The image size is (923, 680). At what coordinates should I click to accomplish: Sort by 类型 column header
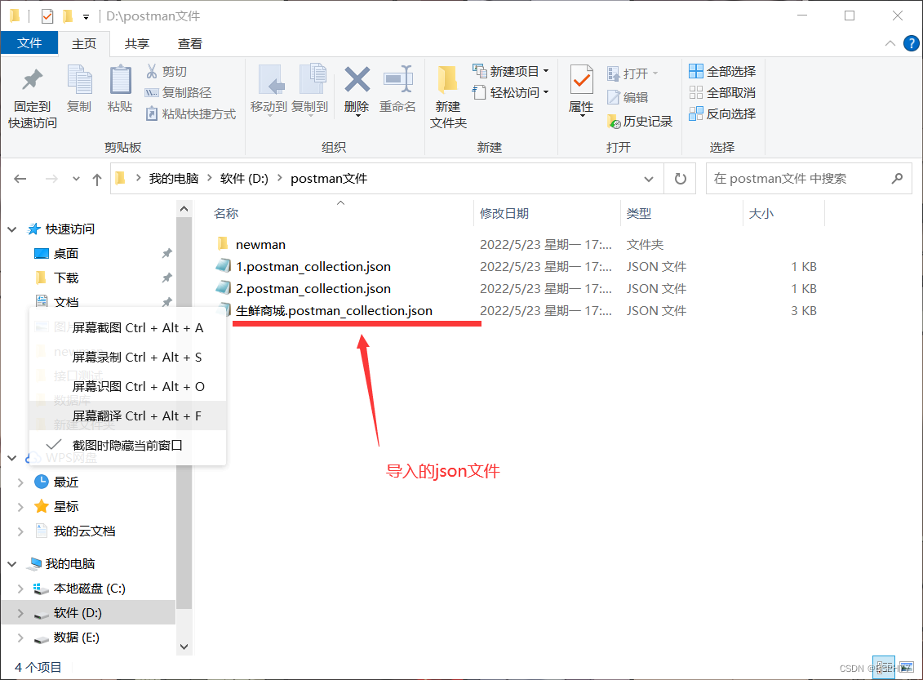pyautogui.click(x=639, y=214)
